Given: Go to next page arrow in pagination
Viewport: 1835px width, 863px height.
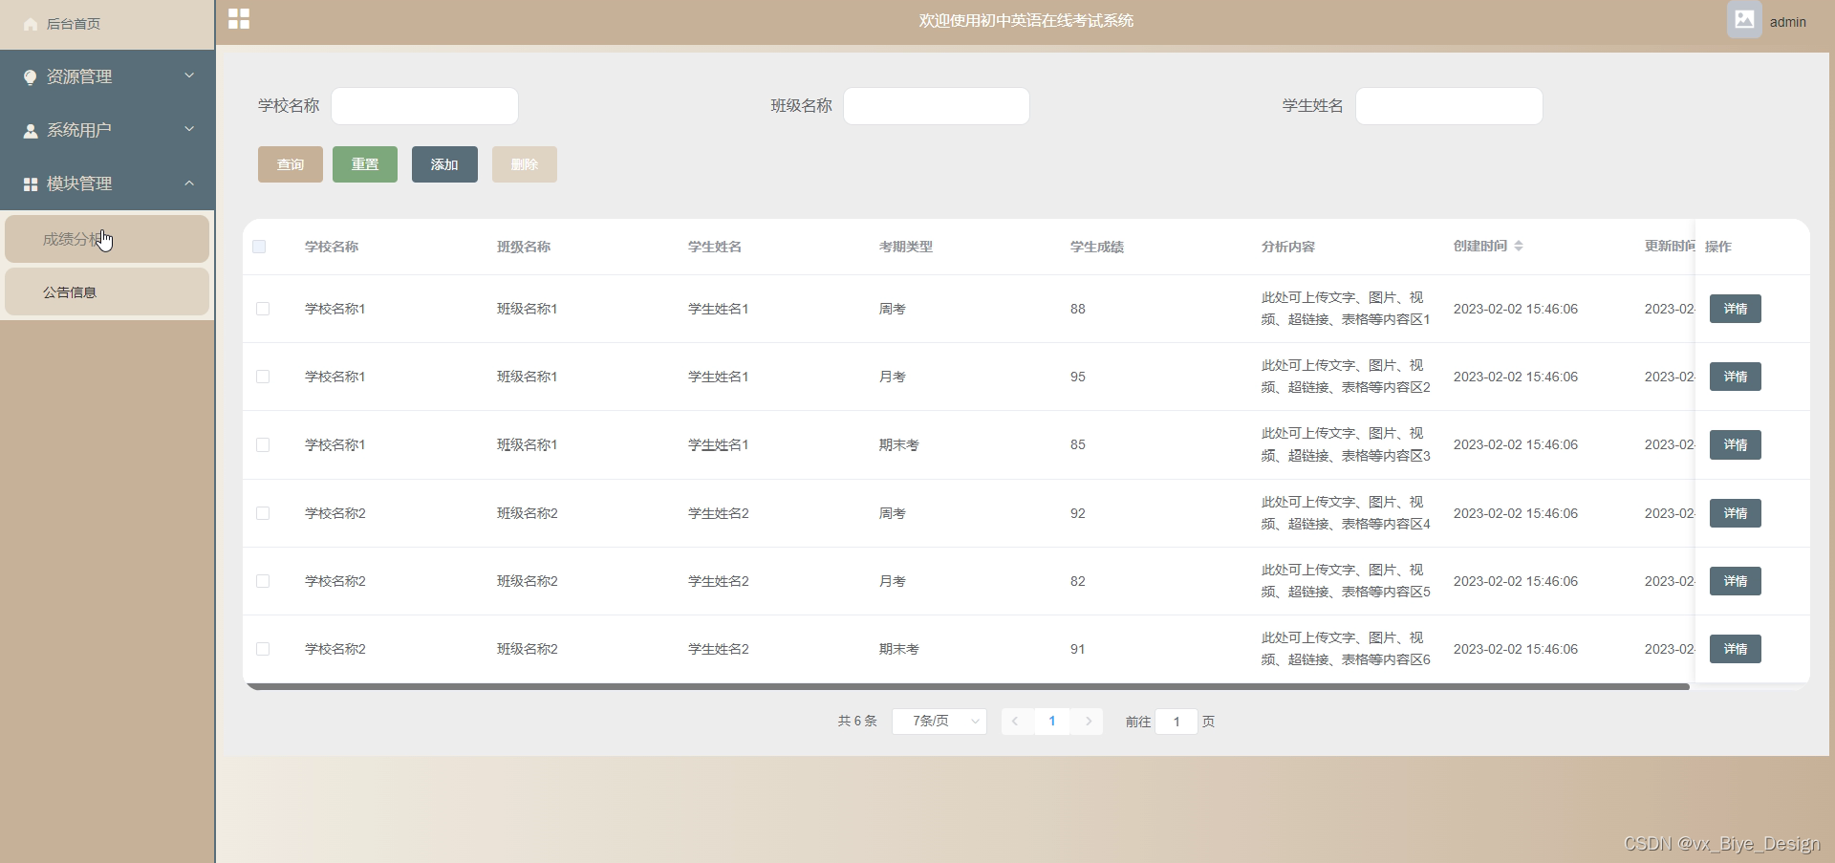Looking at the screenshot, I should coord(1089,722).
